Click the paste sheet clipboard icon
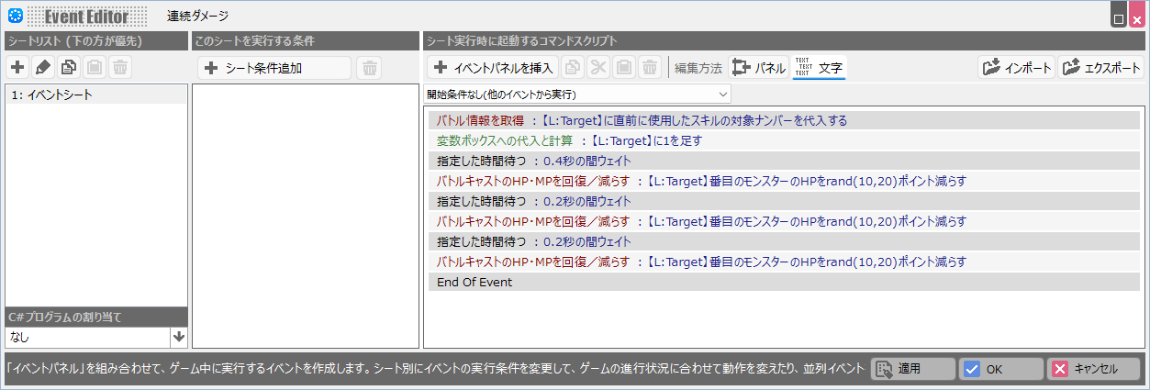 [95, 67]
